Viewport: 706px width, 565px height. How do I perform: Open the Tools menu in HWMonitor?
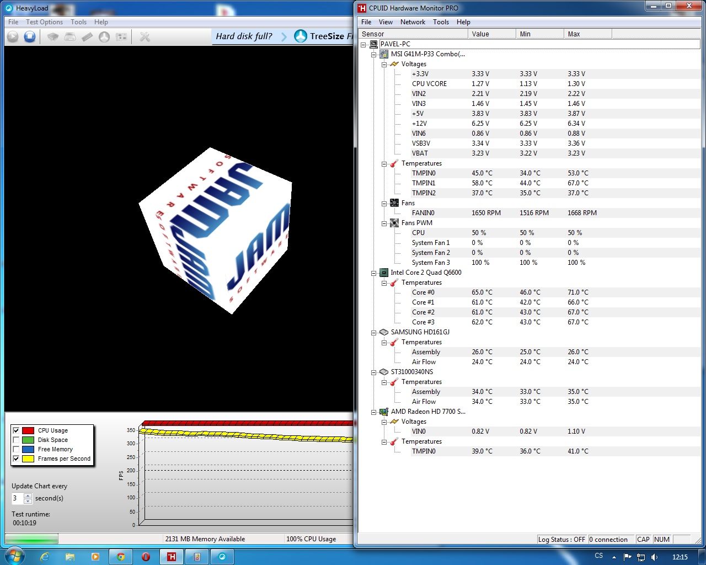click(441, 22)
